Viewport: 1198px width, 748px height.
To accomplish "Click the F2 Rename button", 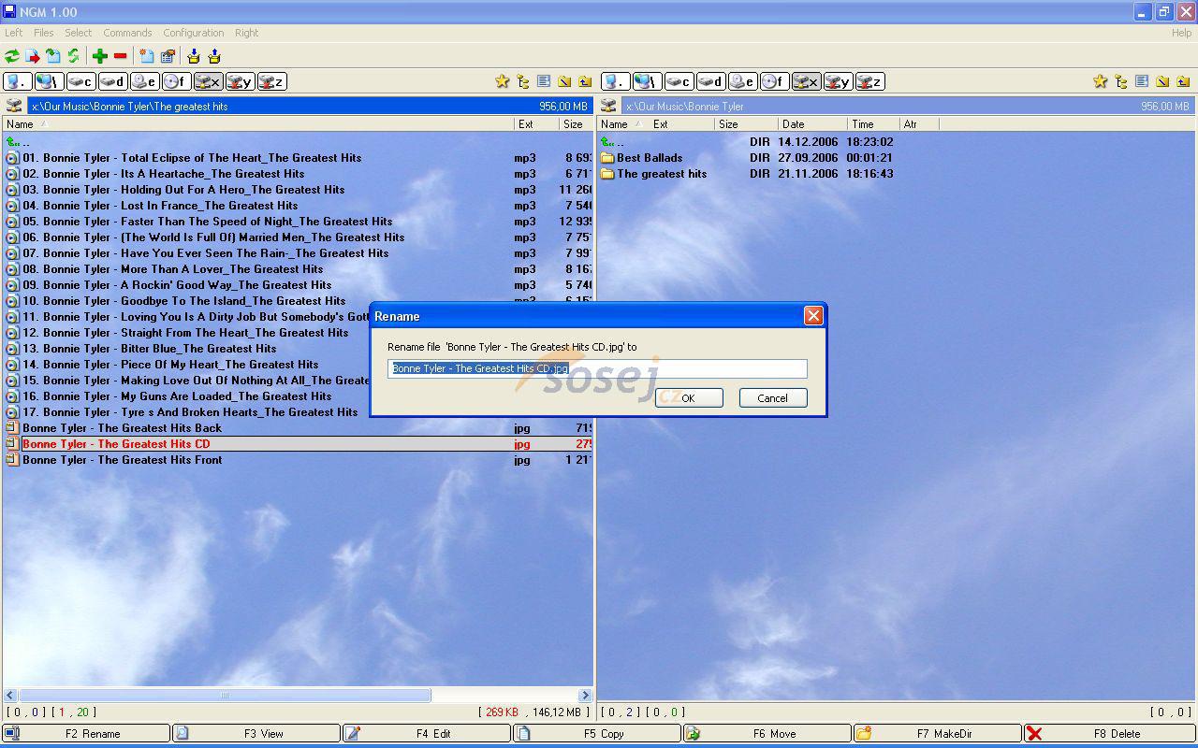I will click(x=86, y=734).
